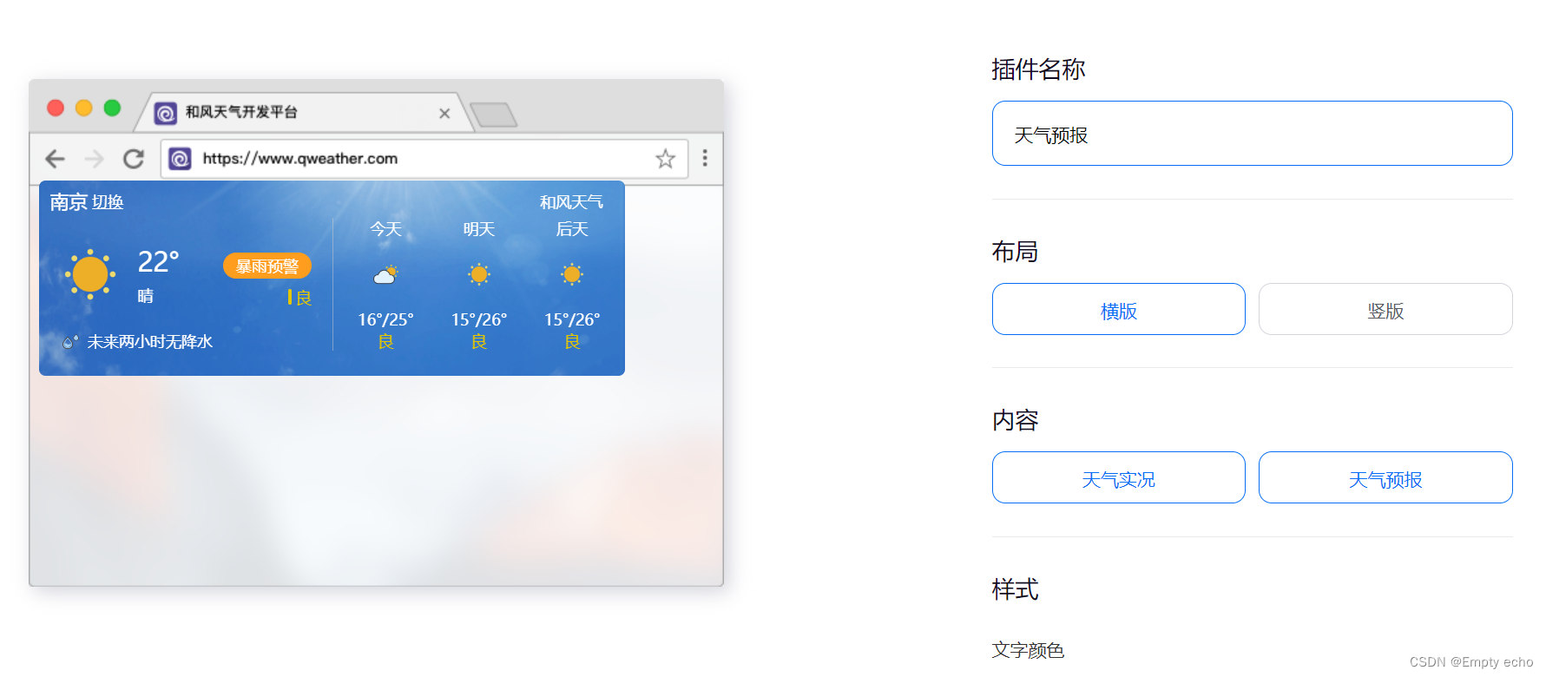Toggle the 天气实况 content option
The width and height of the screenshot is (1546, 677).
[1119, 477]
